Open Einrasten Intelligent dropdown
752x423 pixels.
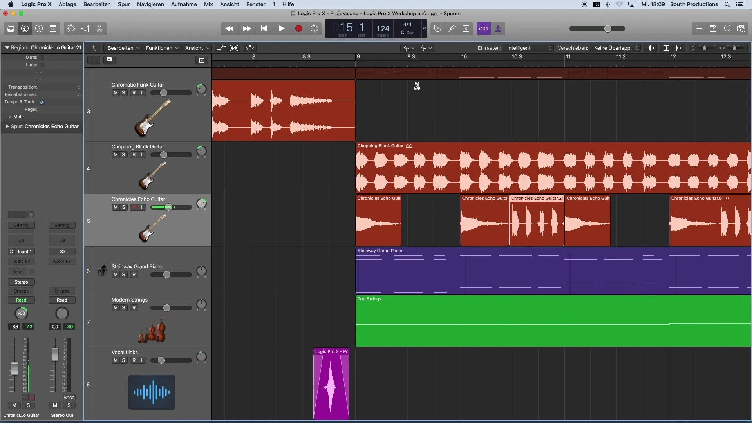point(528,48)
